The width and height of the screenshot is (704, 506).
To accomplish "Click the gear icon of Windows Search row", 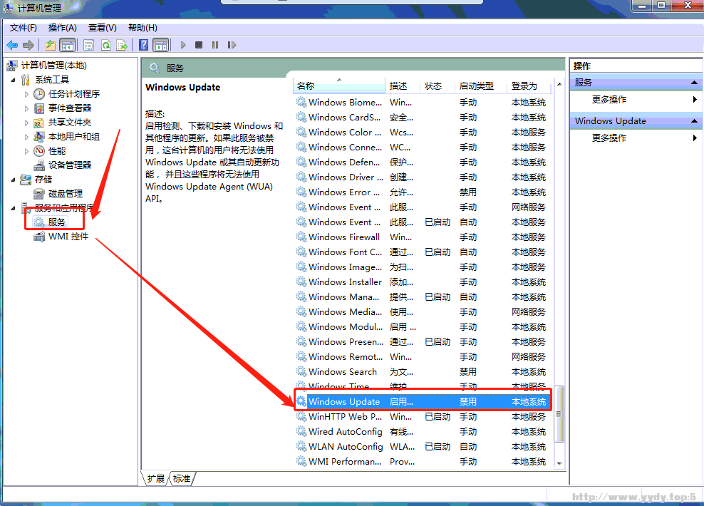I will pos(301,371).
